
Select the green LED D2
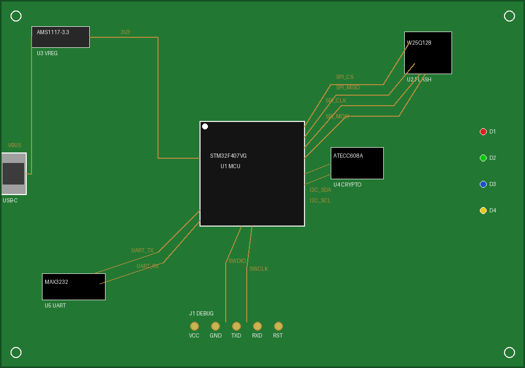[x=483, y=158]
